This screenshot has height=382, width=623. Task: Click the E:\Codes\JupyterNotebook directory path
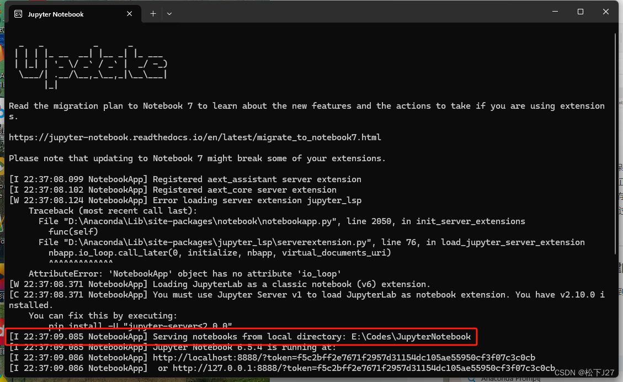point(411,337)
